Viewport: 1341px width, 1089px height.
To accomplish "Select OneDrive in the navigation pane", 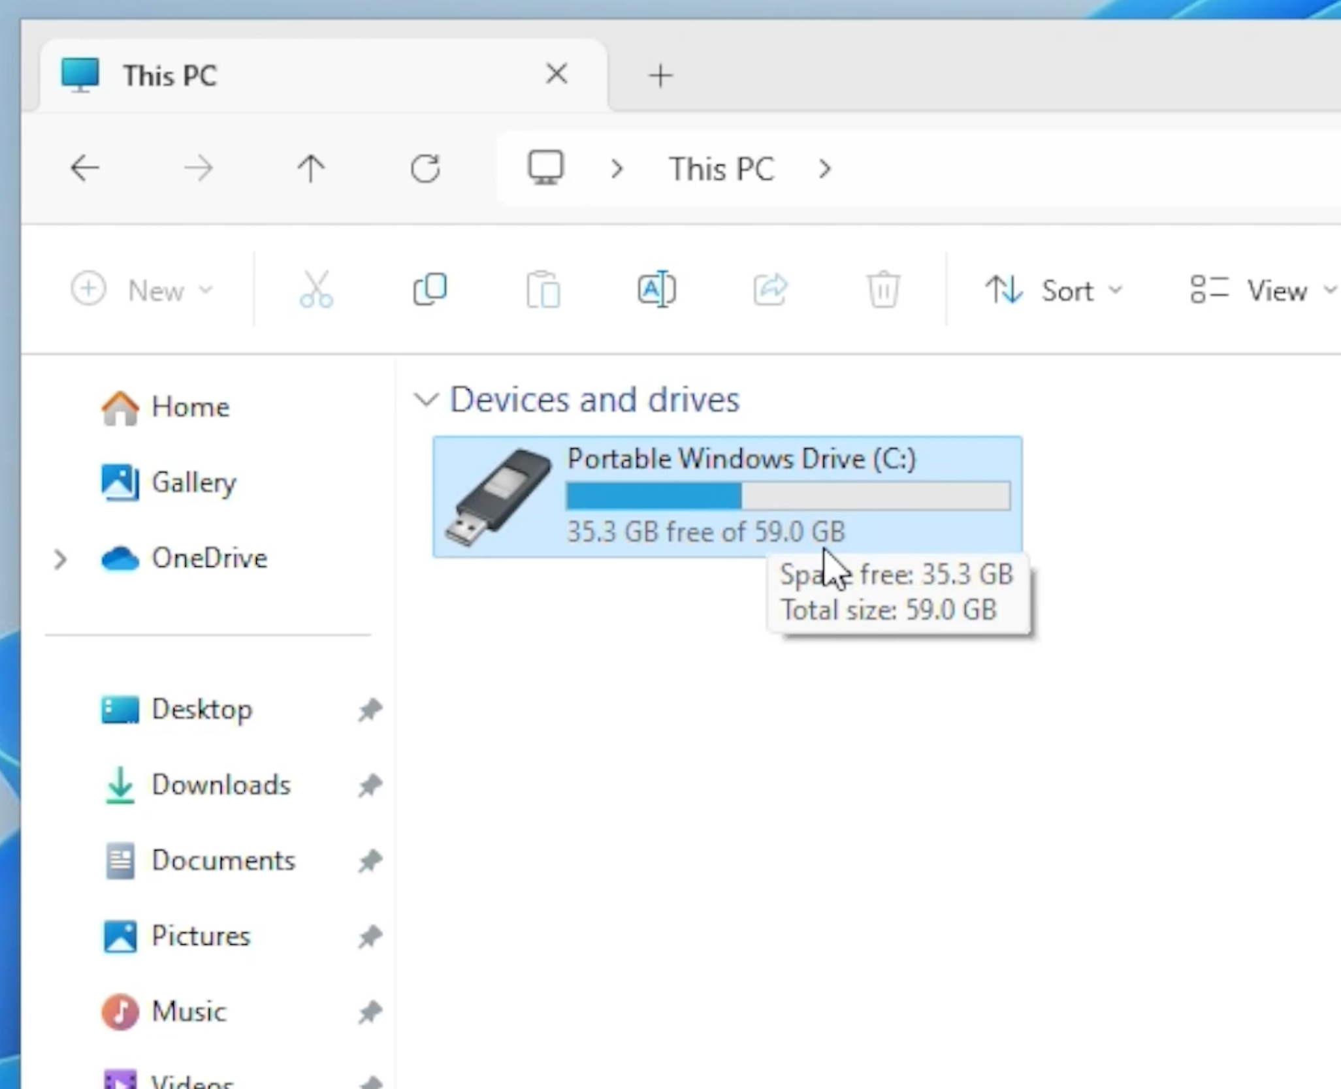I will click(184, 559).
